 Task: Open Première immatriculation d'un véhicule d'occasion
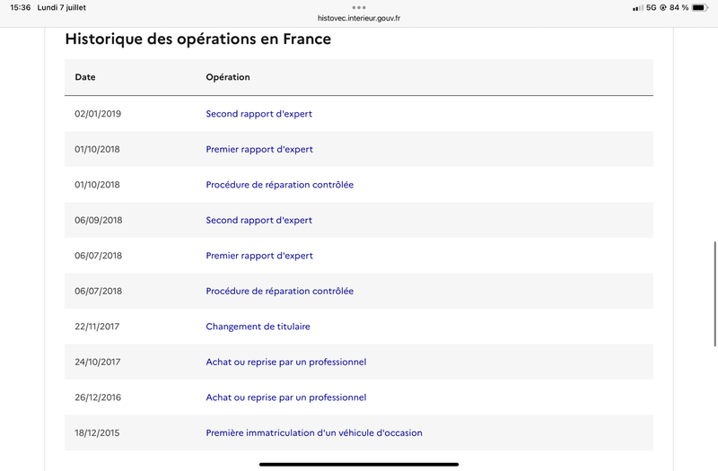pos(313,433)
